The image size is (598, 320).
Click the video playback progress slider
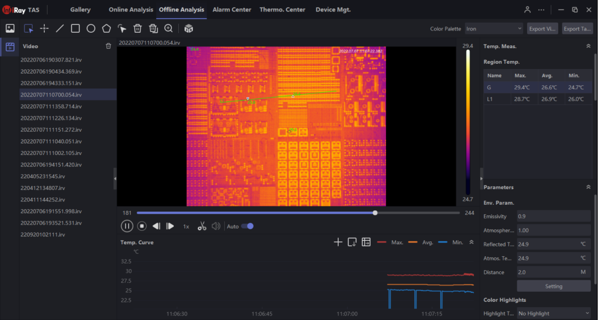[x=298, y=213]
